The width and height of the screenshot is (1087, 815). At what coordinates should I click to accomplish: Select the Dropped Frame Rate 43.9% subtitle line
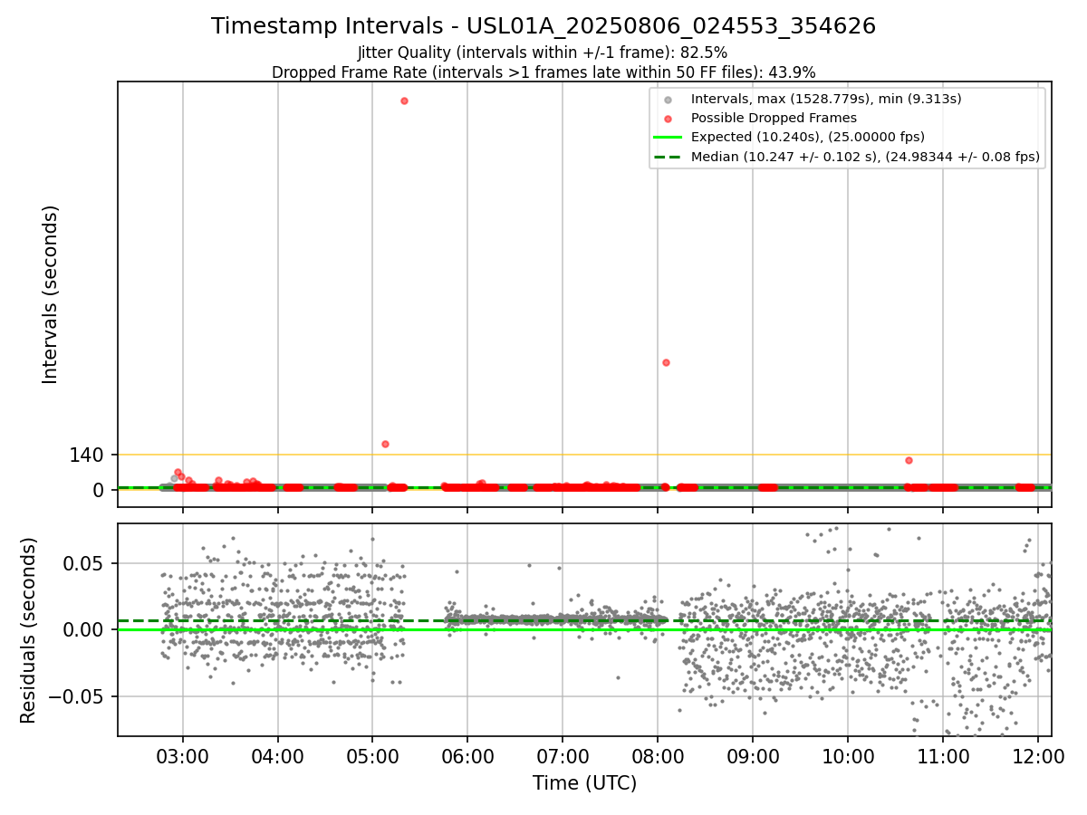point(543,72)
